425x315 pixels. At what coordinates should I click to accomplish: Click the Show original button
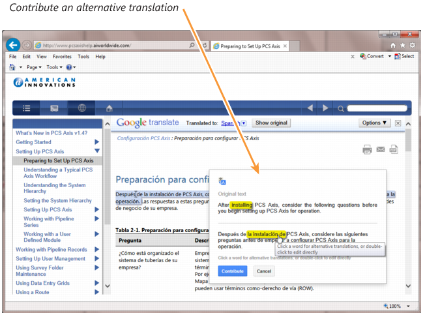[x=271, y=123]
